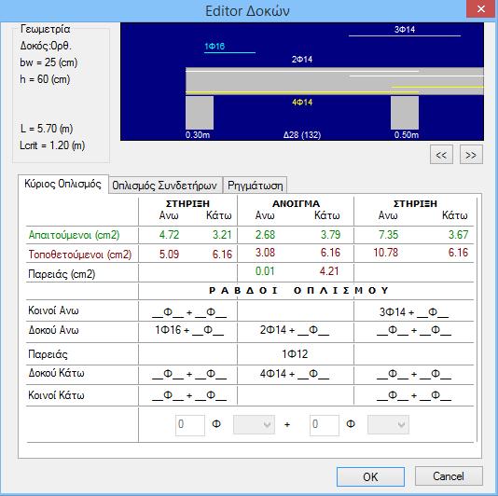
Task: Expand the second Φ diameter dropdown
Action: 388,424
